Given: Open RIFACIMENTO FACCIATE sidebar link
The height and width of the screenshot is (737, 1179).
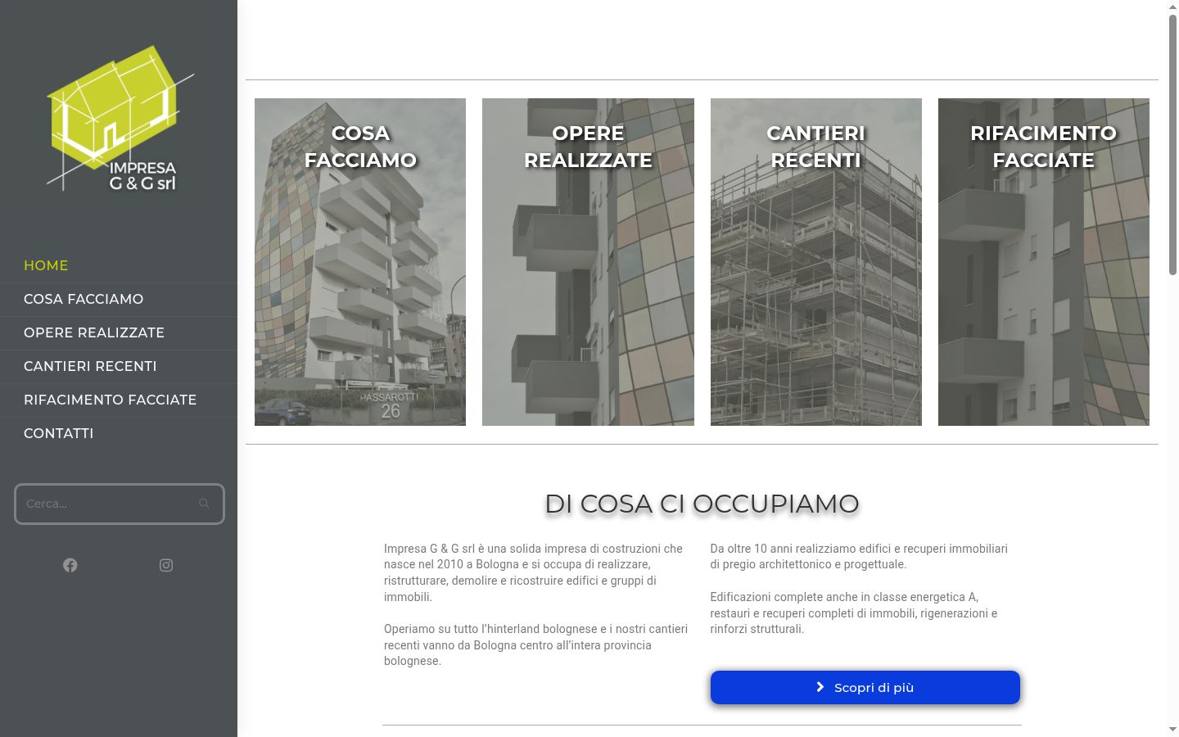Looking at the screenshot, I should (x=119, y=400).
